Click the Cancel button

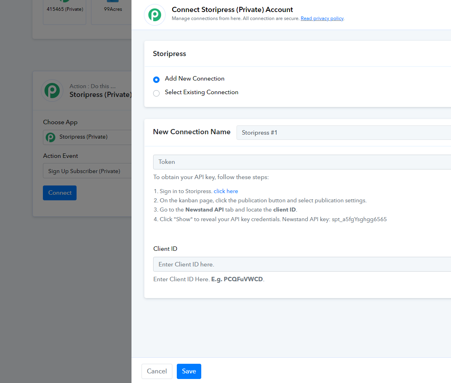click(157, 371)
